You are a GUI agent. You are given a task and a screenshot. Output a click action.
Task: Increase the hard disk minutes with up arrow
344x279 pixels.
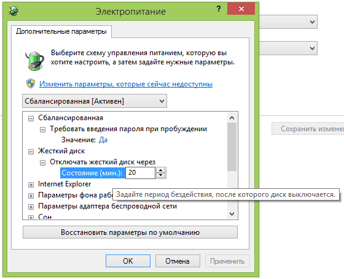161,170
